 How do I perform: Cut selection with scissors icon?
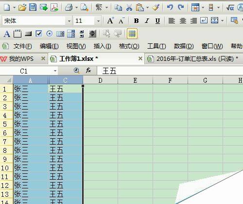(129, 7)
